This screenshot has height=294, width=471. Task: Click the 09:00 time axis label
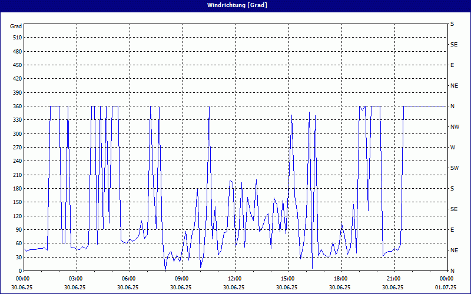pyautogui.click(x=181, y=278)
